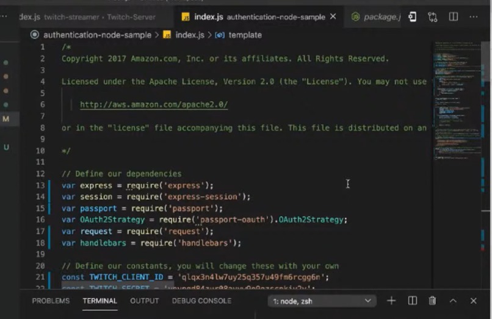Switch to the index.js twitch-streamer tab
This screenshot has height=319, width=492.
point(87,17)
